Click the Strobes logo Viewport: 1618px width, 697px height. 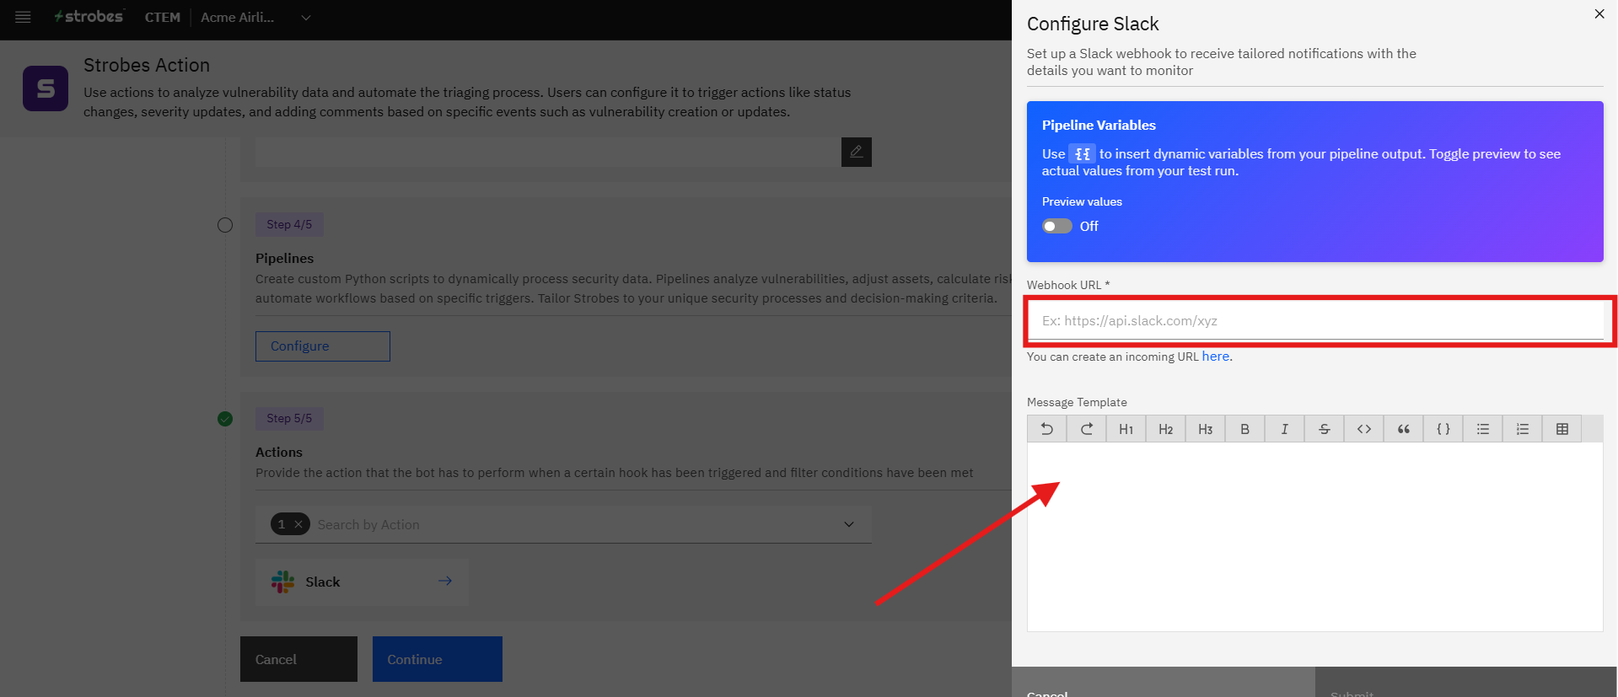tap(89, 17)
